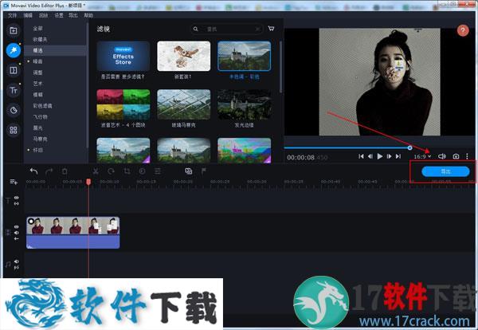Delete selected clip with trash icon
The width and height of the screenshot is (478, 330).
tap(65, 171)
